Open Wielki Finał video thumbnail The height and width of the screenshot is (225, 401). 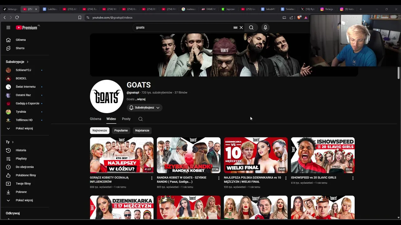pyautogui.click(x=256, y=155)
